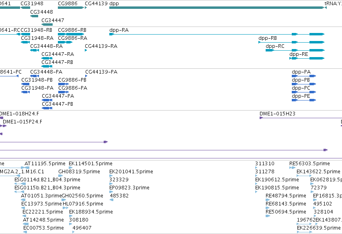
Task: Click the DME1-018H24.F clone label
Action: coord(19,114)
